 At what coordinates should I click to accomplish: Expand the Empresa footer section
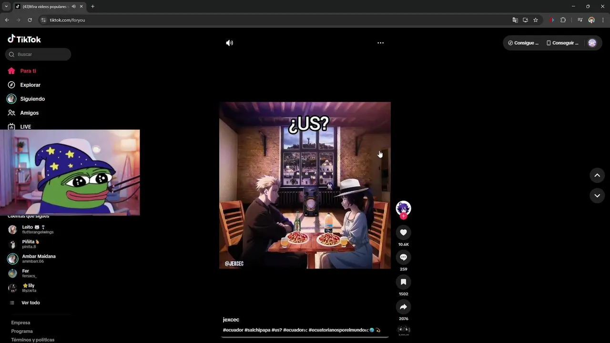[20, 323]
